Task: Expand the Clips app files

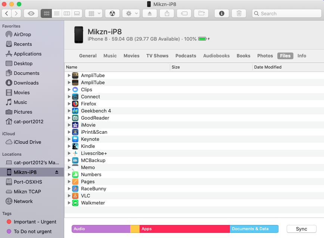Action: pos(69,89)
